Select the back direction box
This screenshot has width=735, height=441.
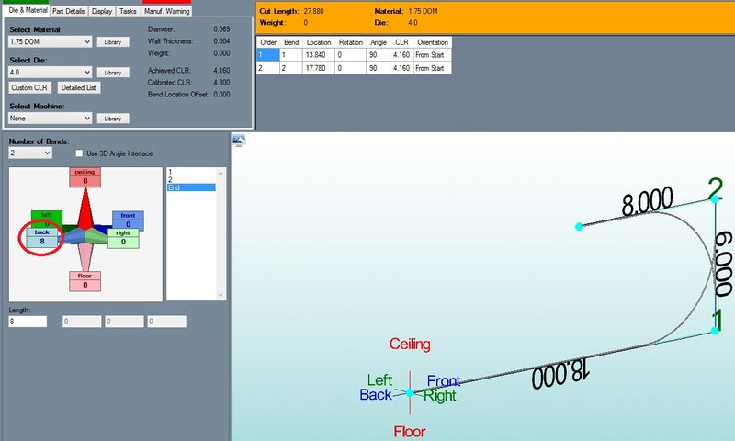coord(42,237)
